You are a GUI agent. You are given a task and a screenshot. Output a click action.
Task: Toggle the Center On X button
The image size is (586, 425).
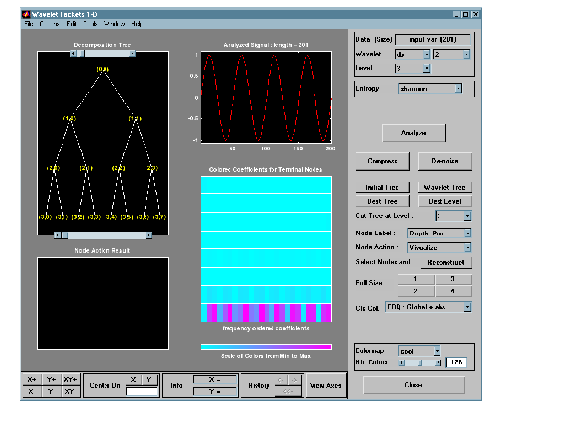pos(134,378)
